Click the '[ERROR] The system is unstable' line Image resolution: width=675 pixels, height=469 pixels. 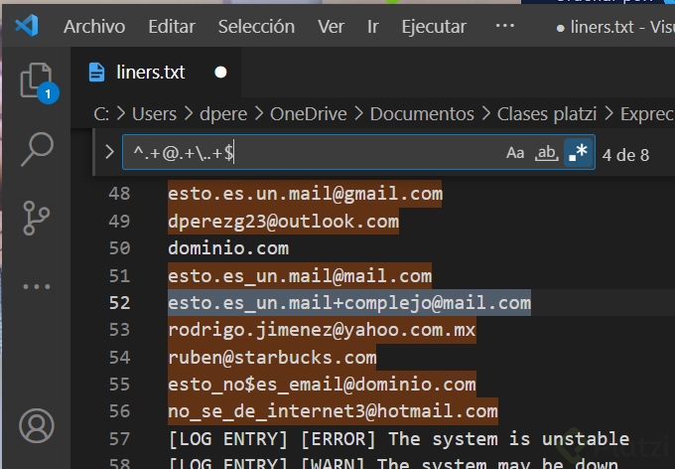click(x=399, y=439)
